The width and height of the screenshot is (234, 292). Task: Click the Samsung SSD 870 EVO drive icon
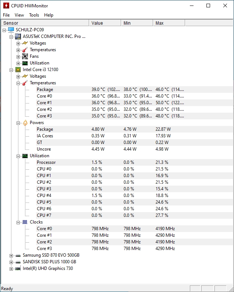(x=18, y=255)
